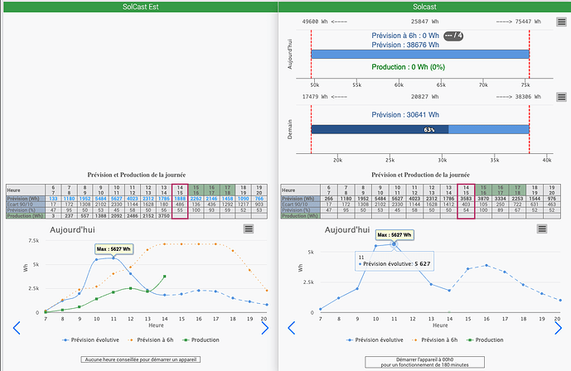Click the 'Max : 5627 Wh' label in SolCast Est chart
The width and height of the screenshot is (571, 371).
click(110, 249)
